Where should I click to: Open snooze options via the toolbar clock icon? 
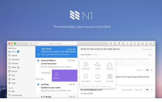pos(135,44)
